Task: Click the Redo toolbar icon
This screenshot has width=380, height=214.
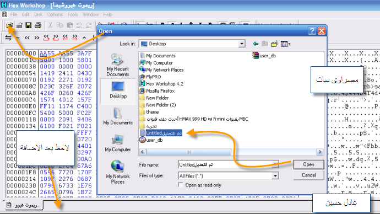Action: 89,25
